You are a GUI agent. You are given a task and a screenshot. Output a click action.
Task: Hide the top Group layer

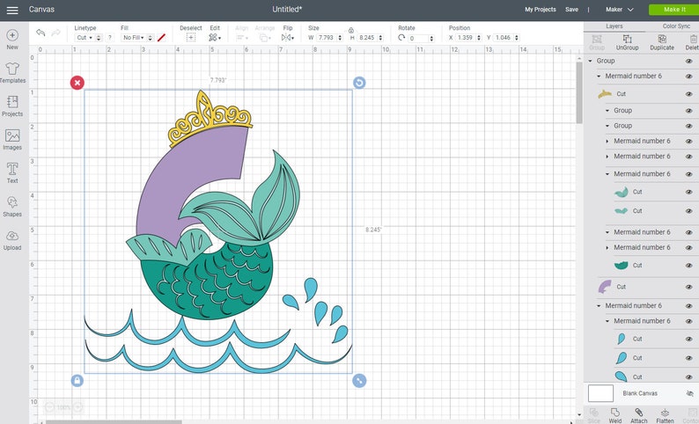(688, 61)
